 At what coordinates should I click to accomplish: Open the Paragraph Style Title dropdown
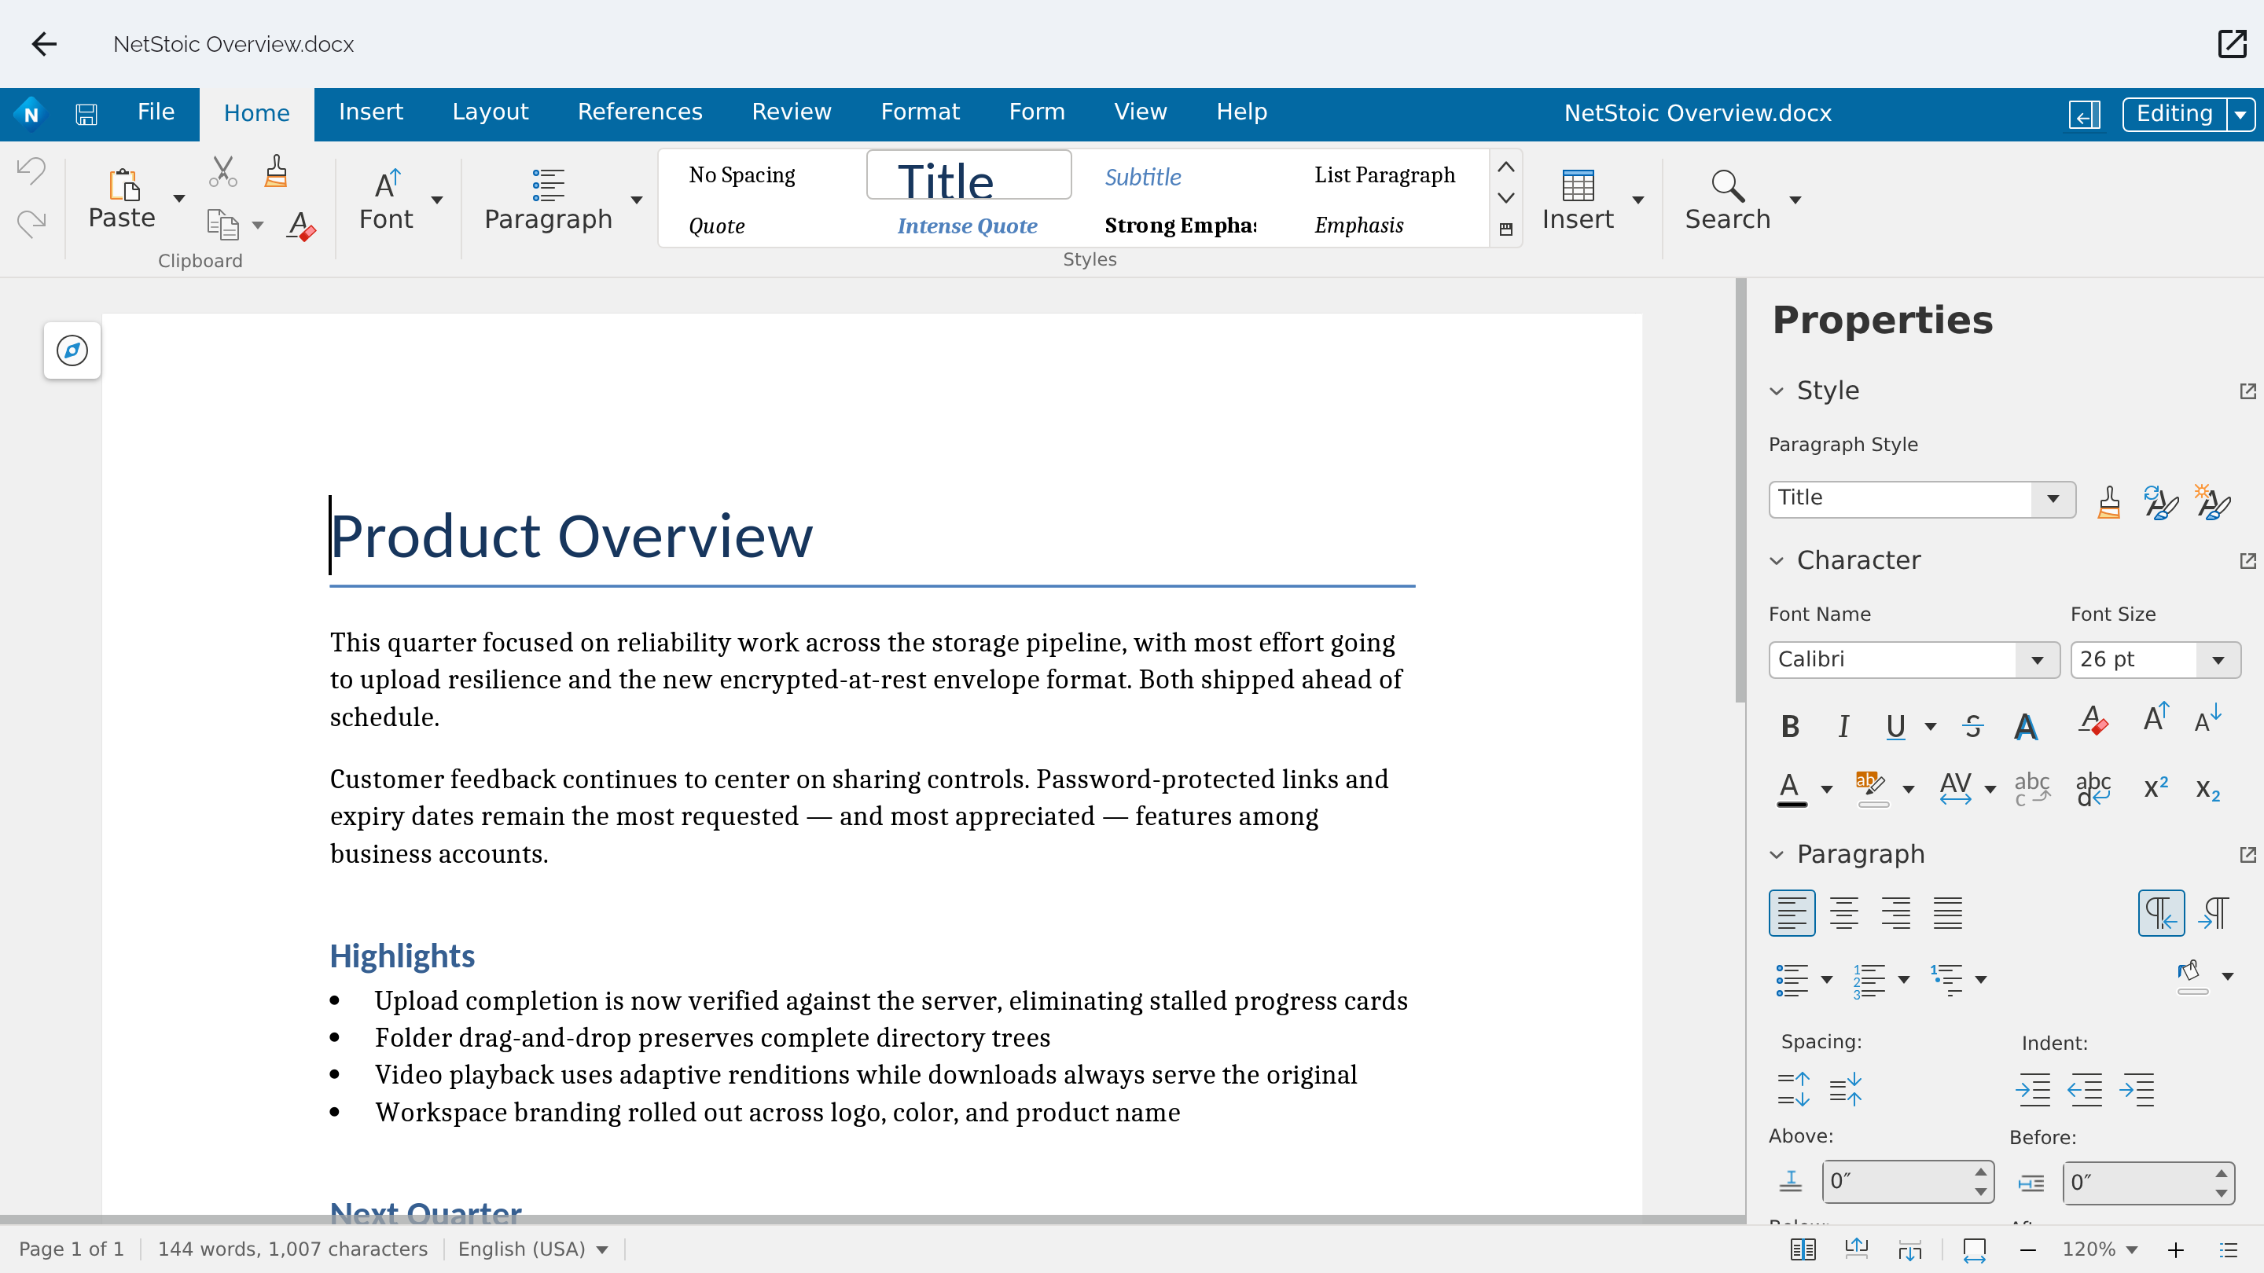(2053, 499)
